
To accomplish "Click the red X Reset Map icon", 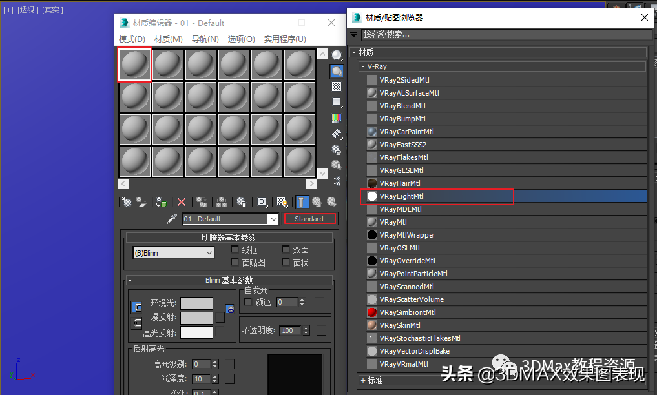I will (182, 203).
